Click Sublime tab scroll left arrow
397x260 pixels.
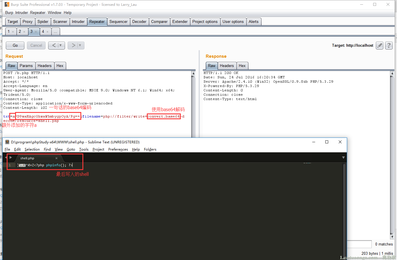6,157
